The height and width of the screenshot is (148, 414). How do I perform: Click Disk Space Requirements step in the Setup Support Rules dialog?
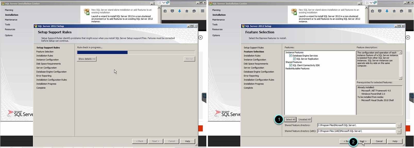pos(48,64)
